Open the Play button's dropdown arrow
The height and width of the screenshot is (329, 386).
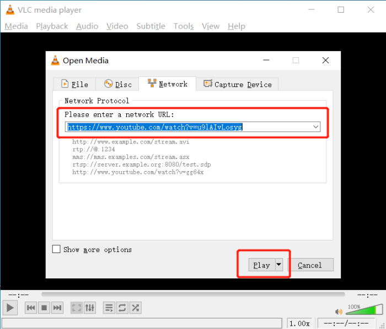point(278,265)
